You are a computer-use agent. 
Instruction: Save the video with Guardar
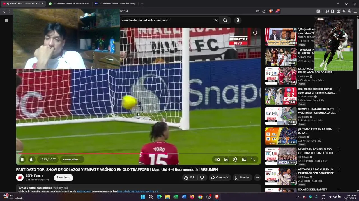[242, 178]
